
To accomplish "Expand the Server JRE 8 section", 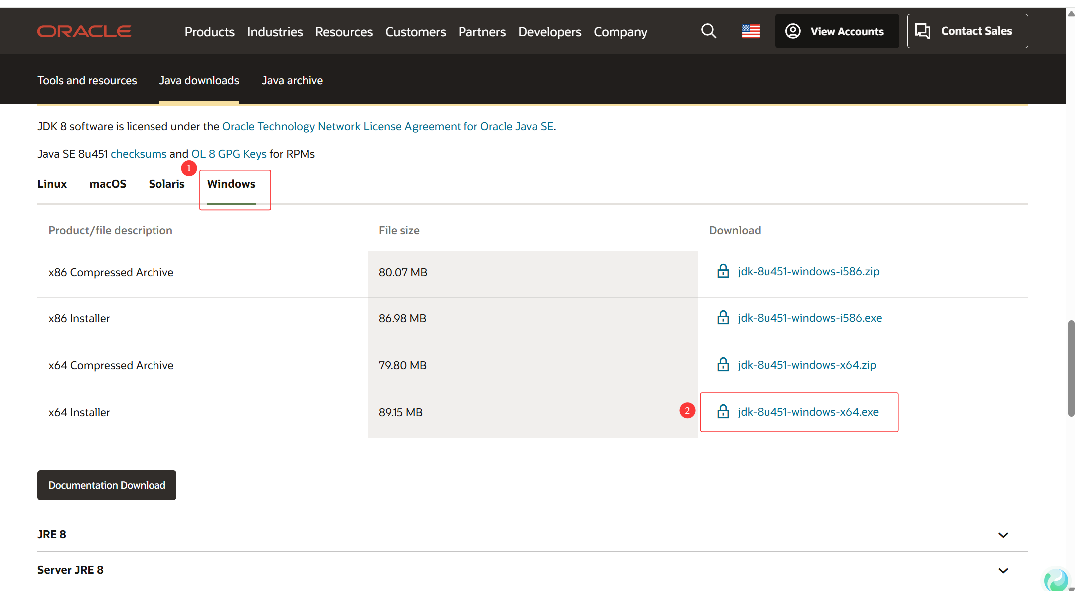I will click(x=1003, y=570).
